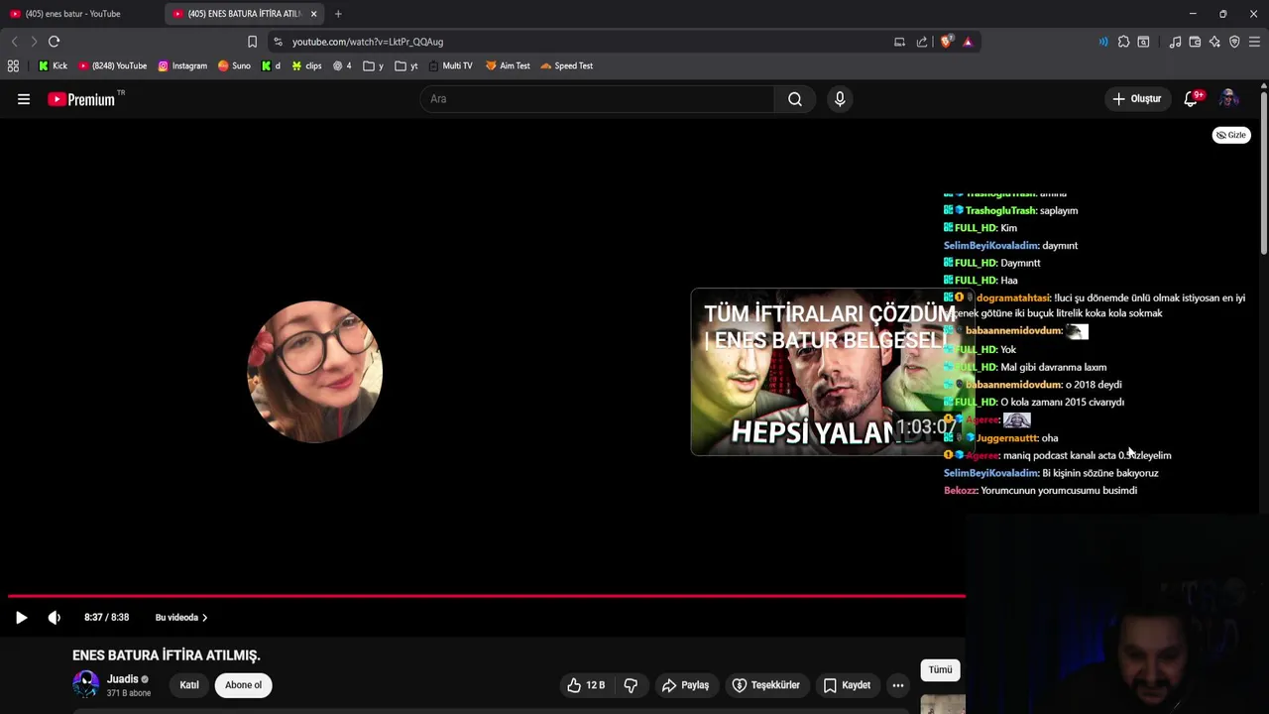Open the notifications bell
The height and width of the screenshot is (714, 1269).
click(1192, 99)
